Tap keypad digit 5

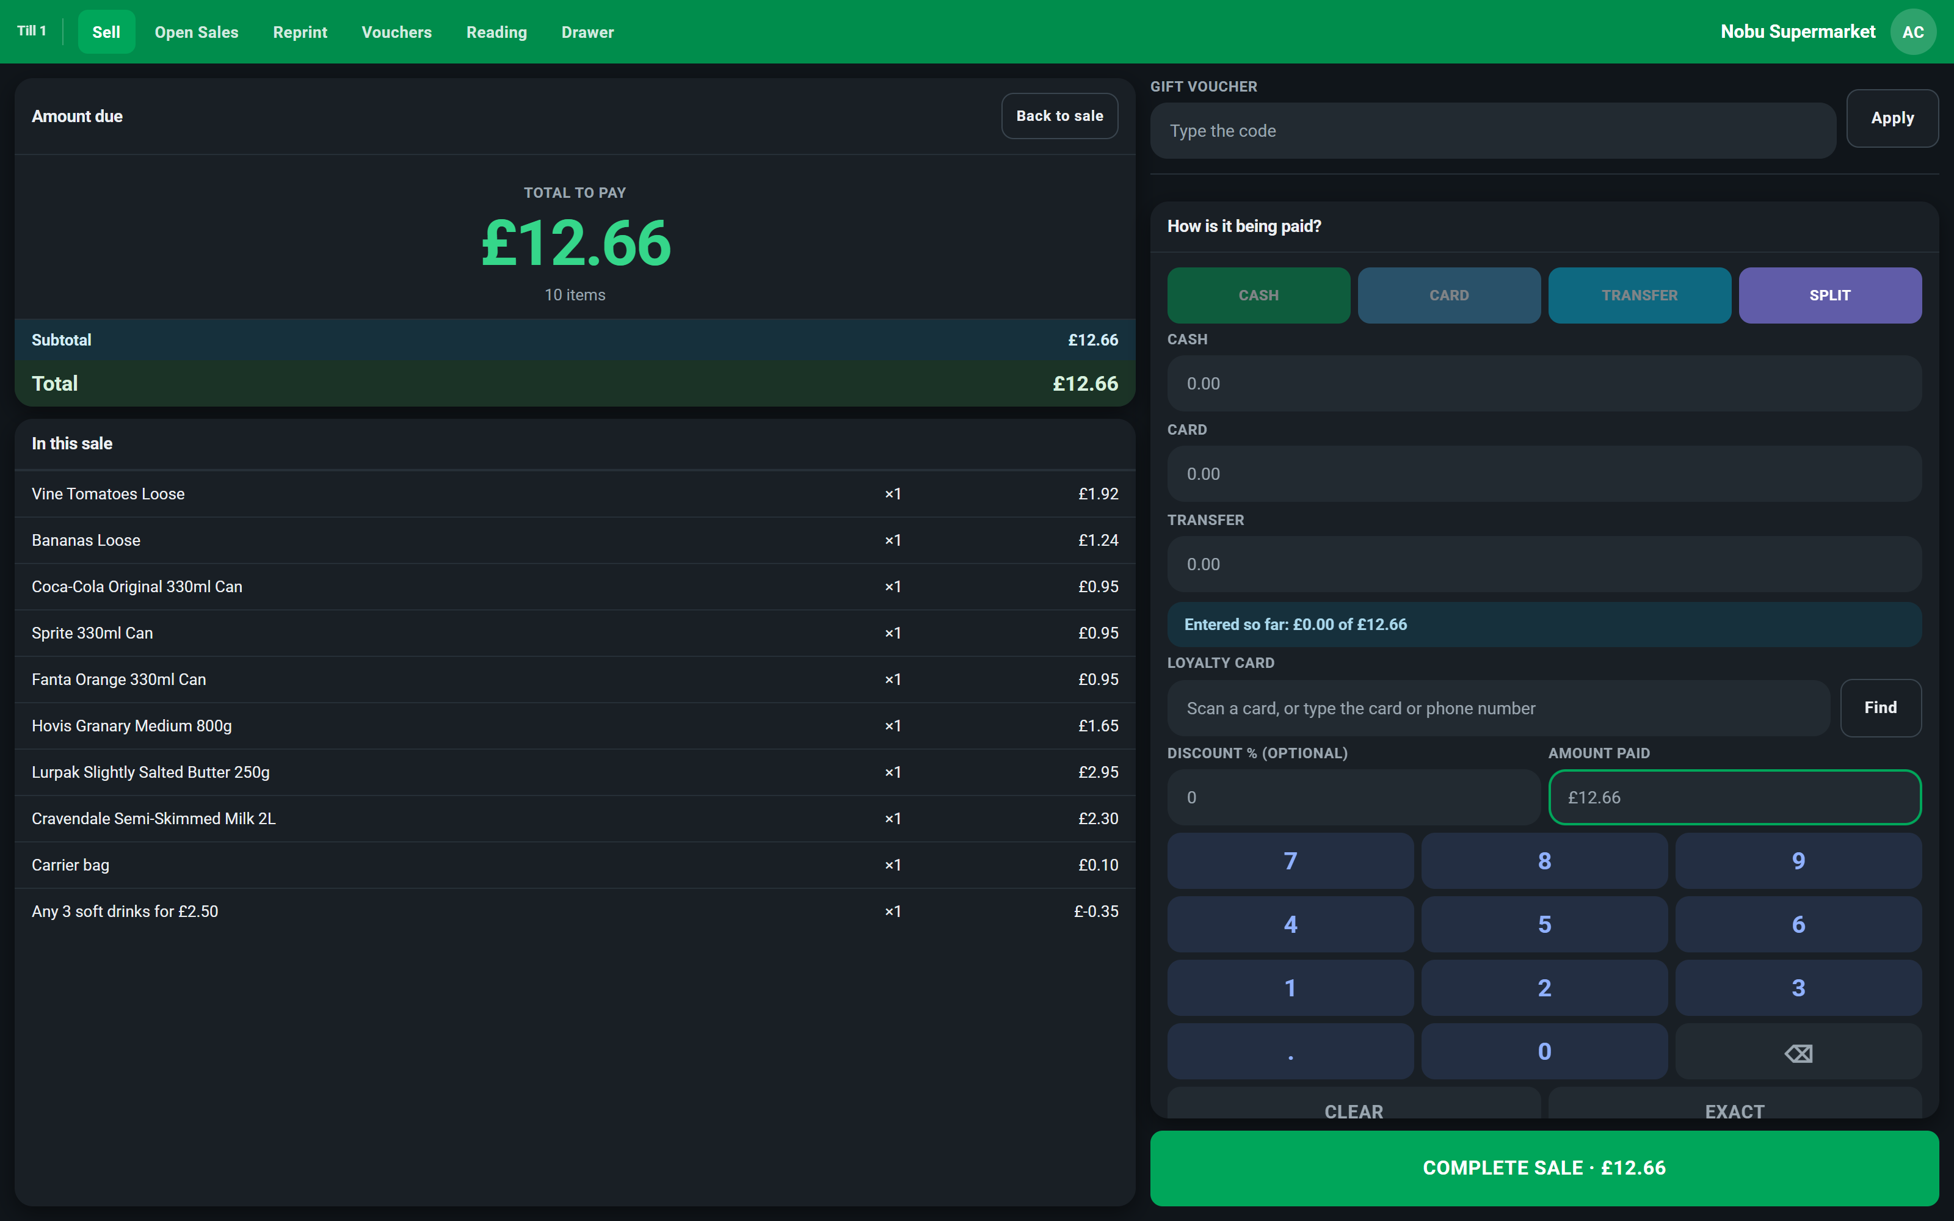click(x=1544, y=925)
